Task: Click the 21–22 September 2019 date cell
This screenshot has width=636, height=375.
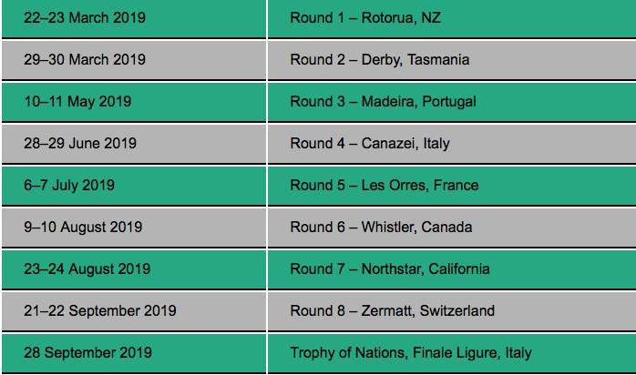Action: click(x=100, y=311)
